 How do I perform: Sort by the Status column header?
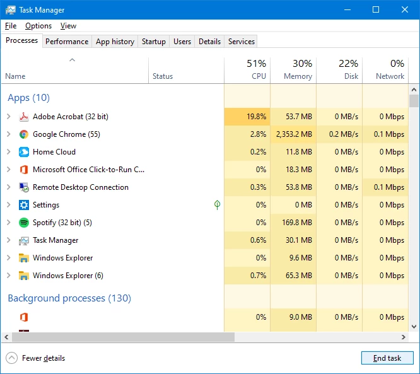pos(187,70)
